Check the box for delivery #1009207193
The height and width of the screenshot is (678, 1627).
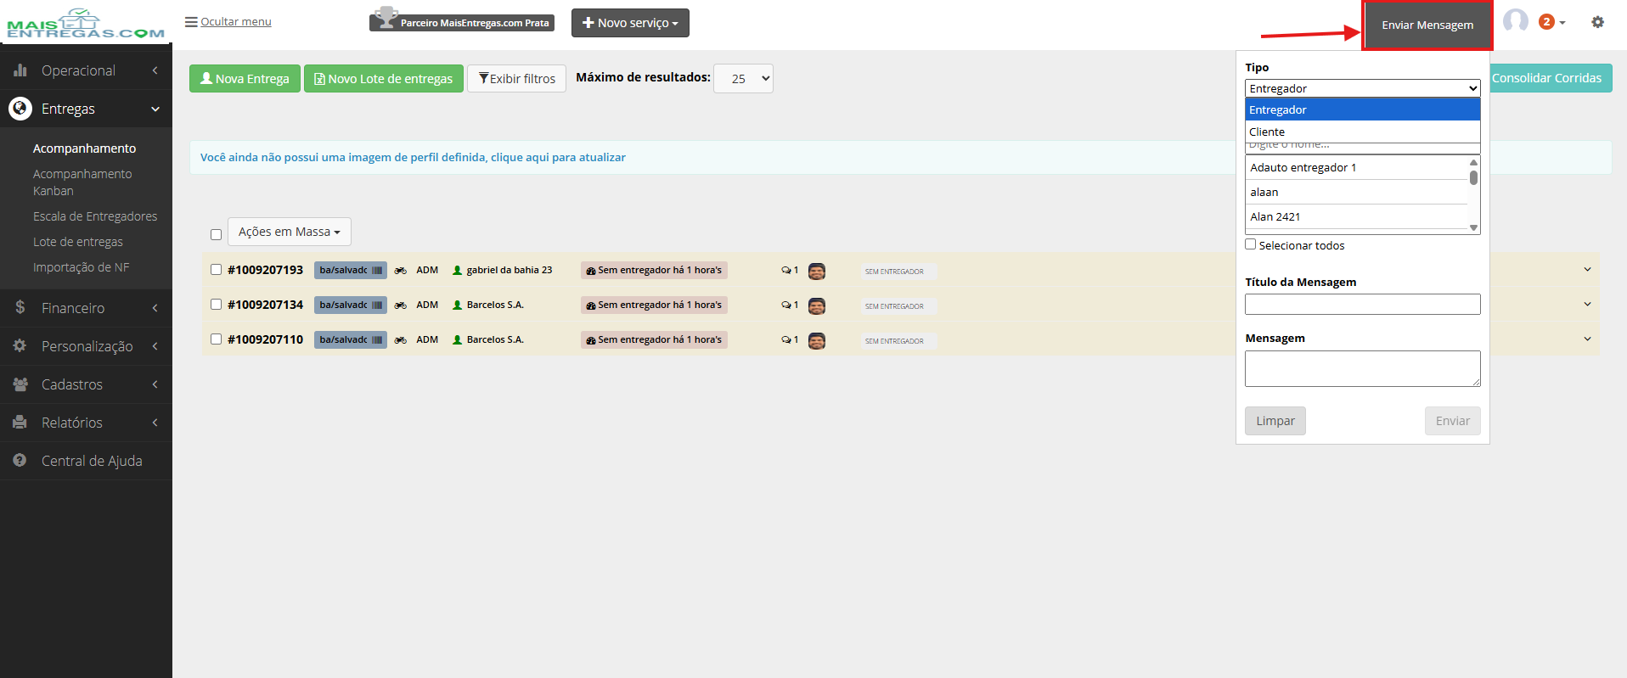(x=217, y=270)
